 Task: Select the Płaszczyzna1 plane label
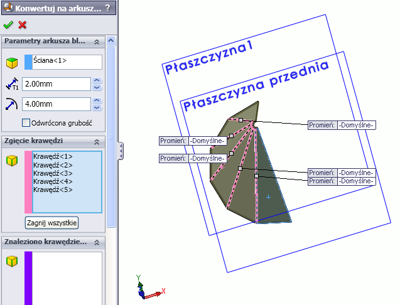point(208,57)
